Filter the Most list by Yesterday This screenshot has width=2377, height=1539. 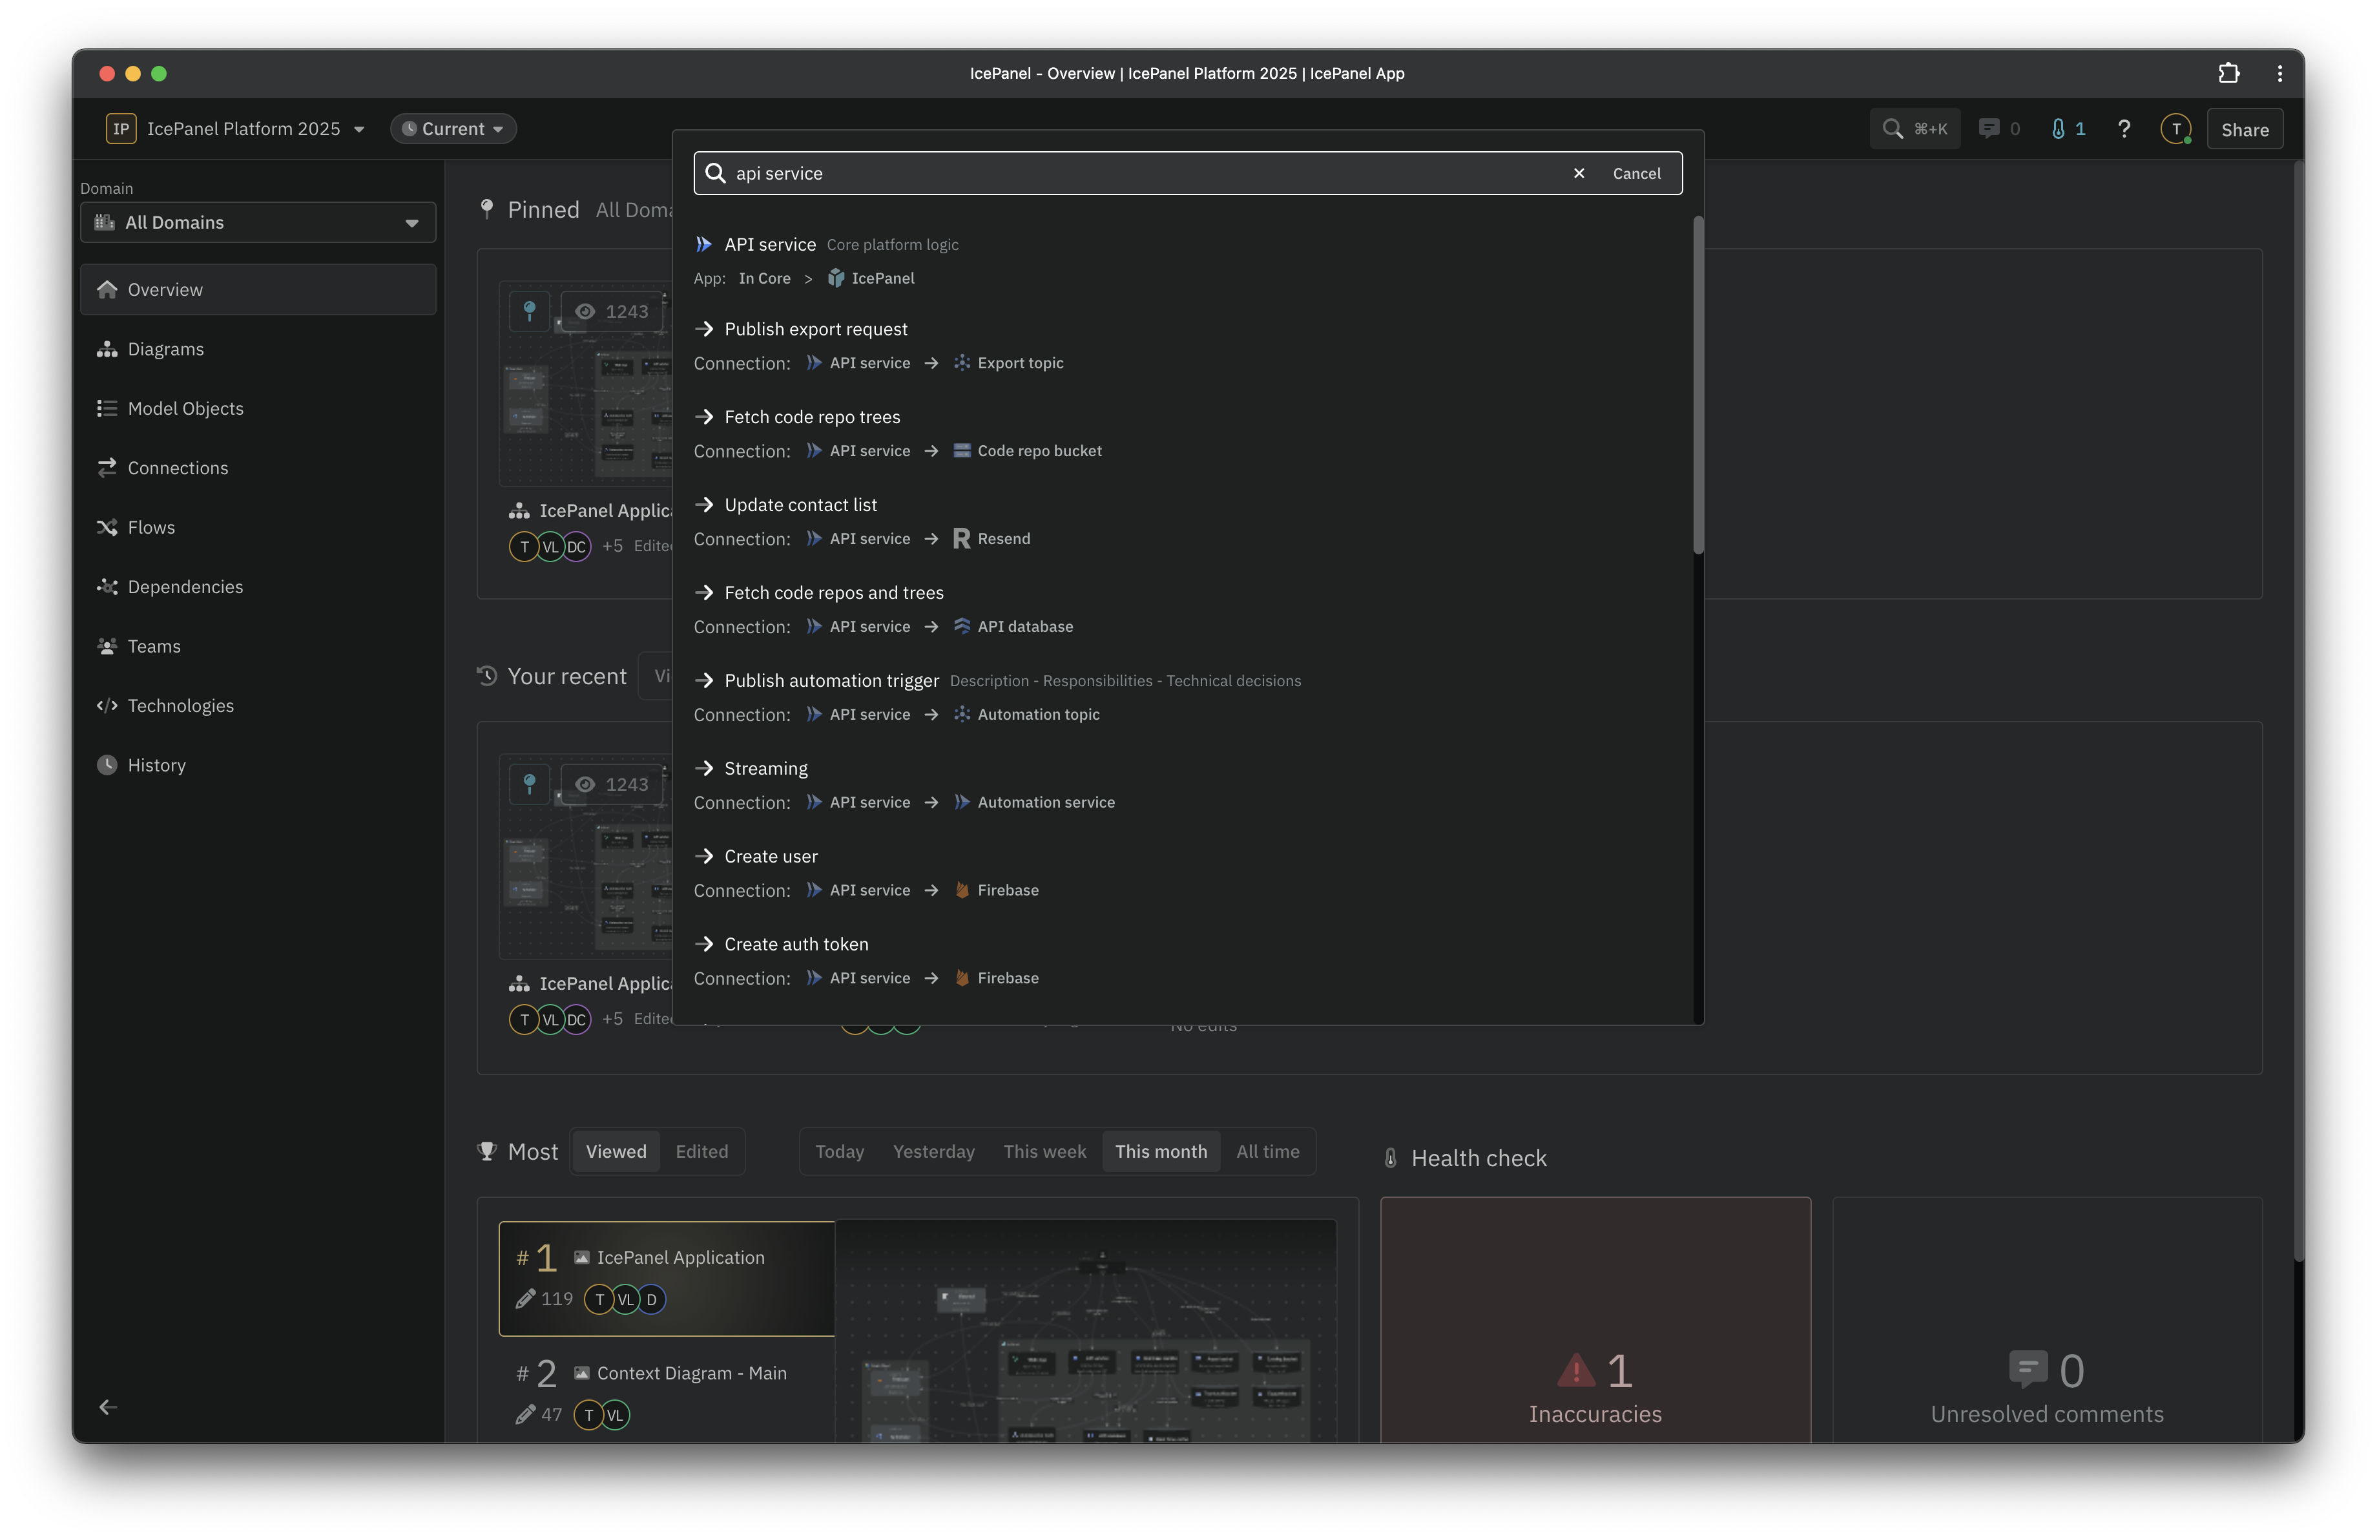click(x=934, y=1151)
